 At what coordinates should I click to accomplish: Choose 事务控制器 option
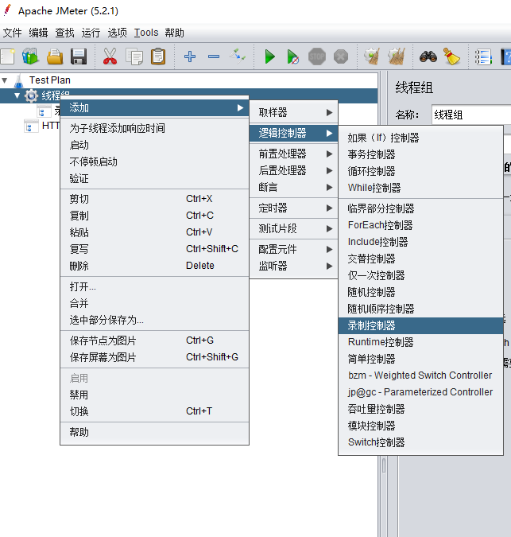(x=420, y=154)
